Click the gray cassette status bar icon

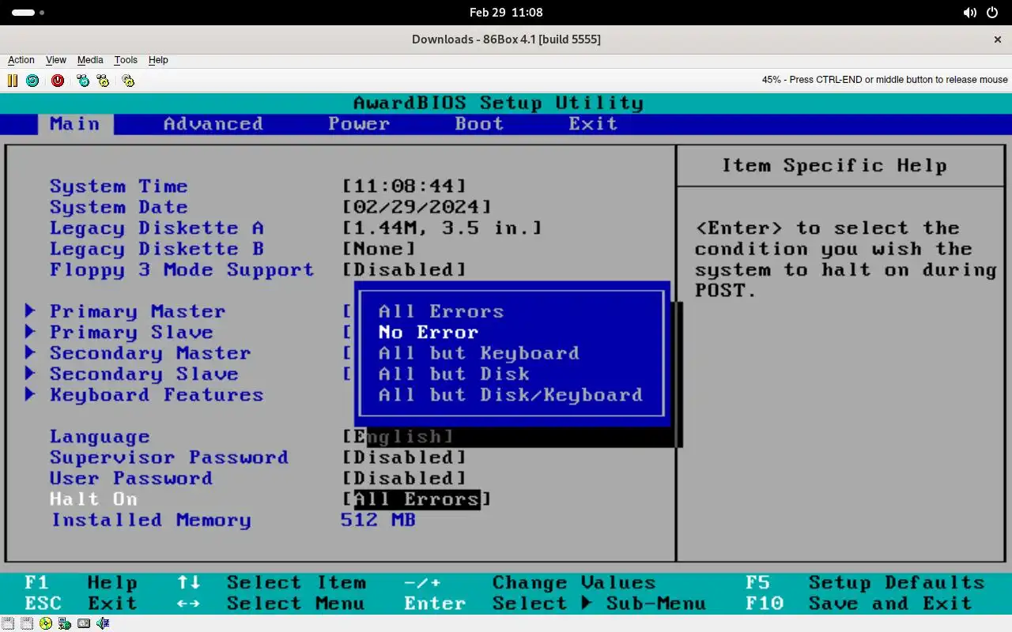click(x=84, y=623)
